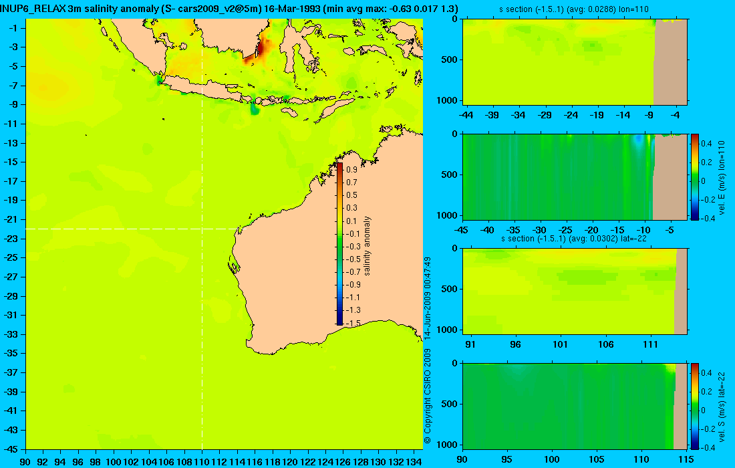Click the '1000' depth tick on the vel. S section
735x468 pixels.
click(448, 445)
